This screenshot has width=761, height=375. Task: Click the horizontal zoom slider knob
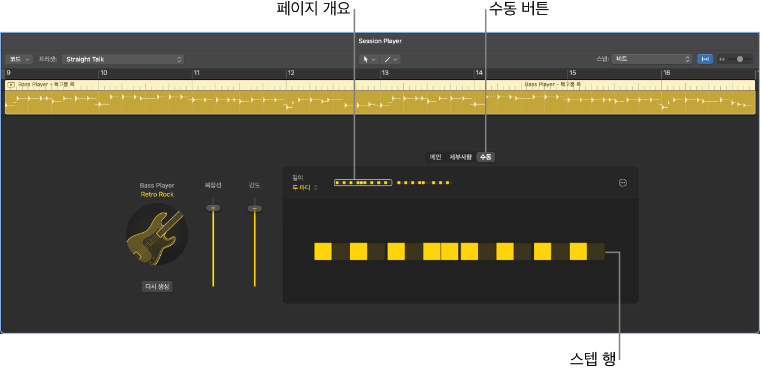pos(741,59)
